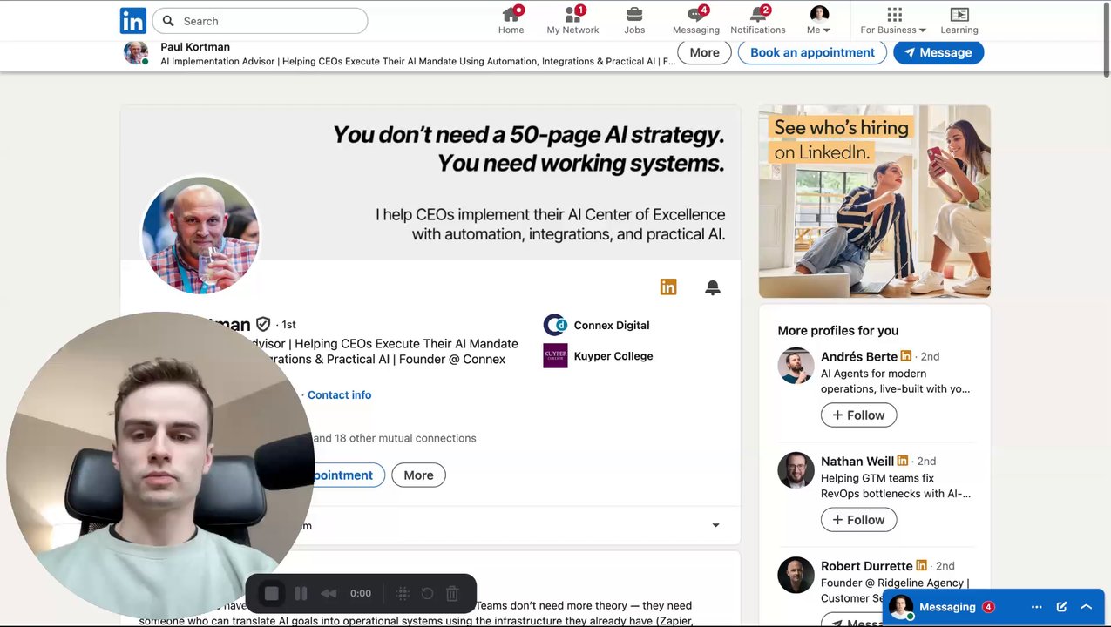The width and height of the screenshot is (1111, 627).
Task: Click the verification shield badge
Action: tap(262, 324)
